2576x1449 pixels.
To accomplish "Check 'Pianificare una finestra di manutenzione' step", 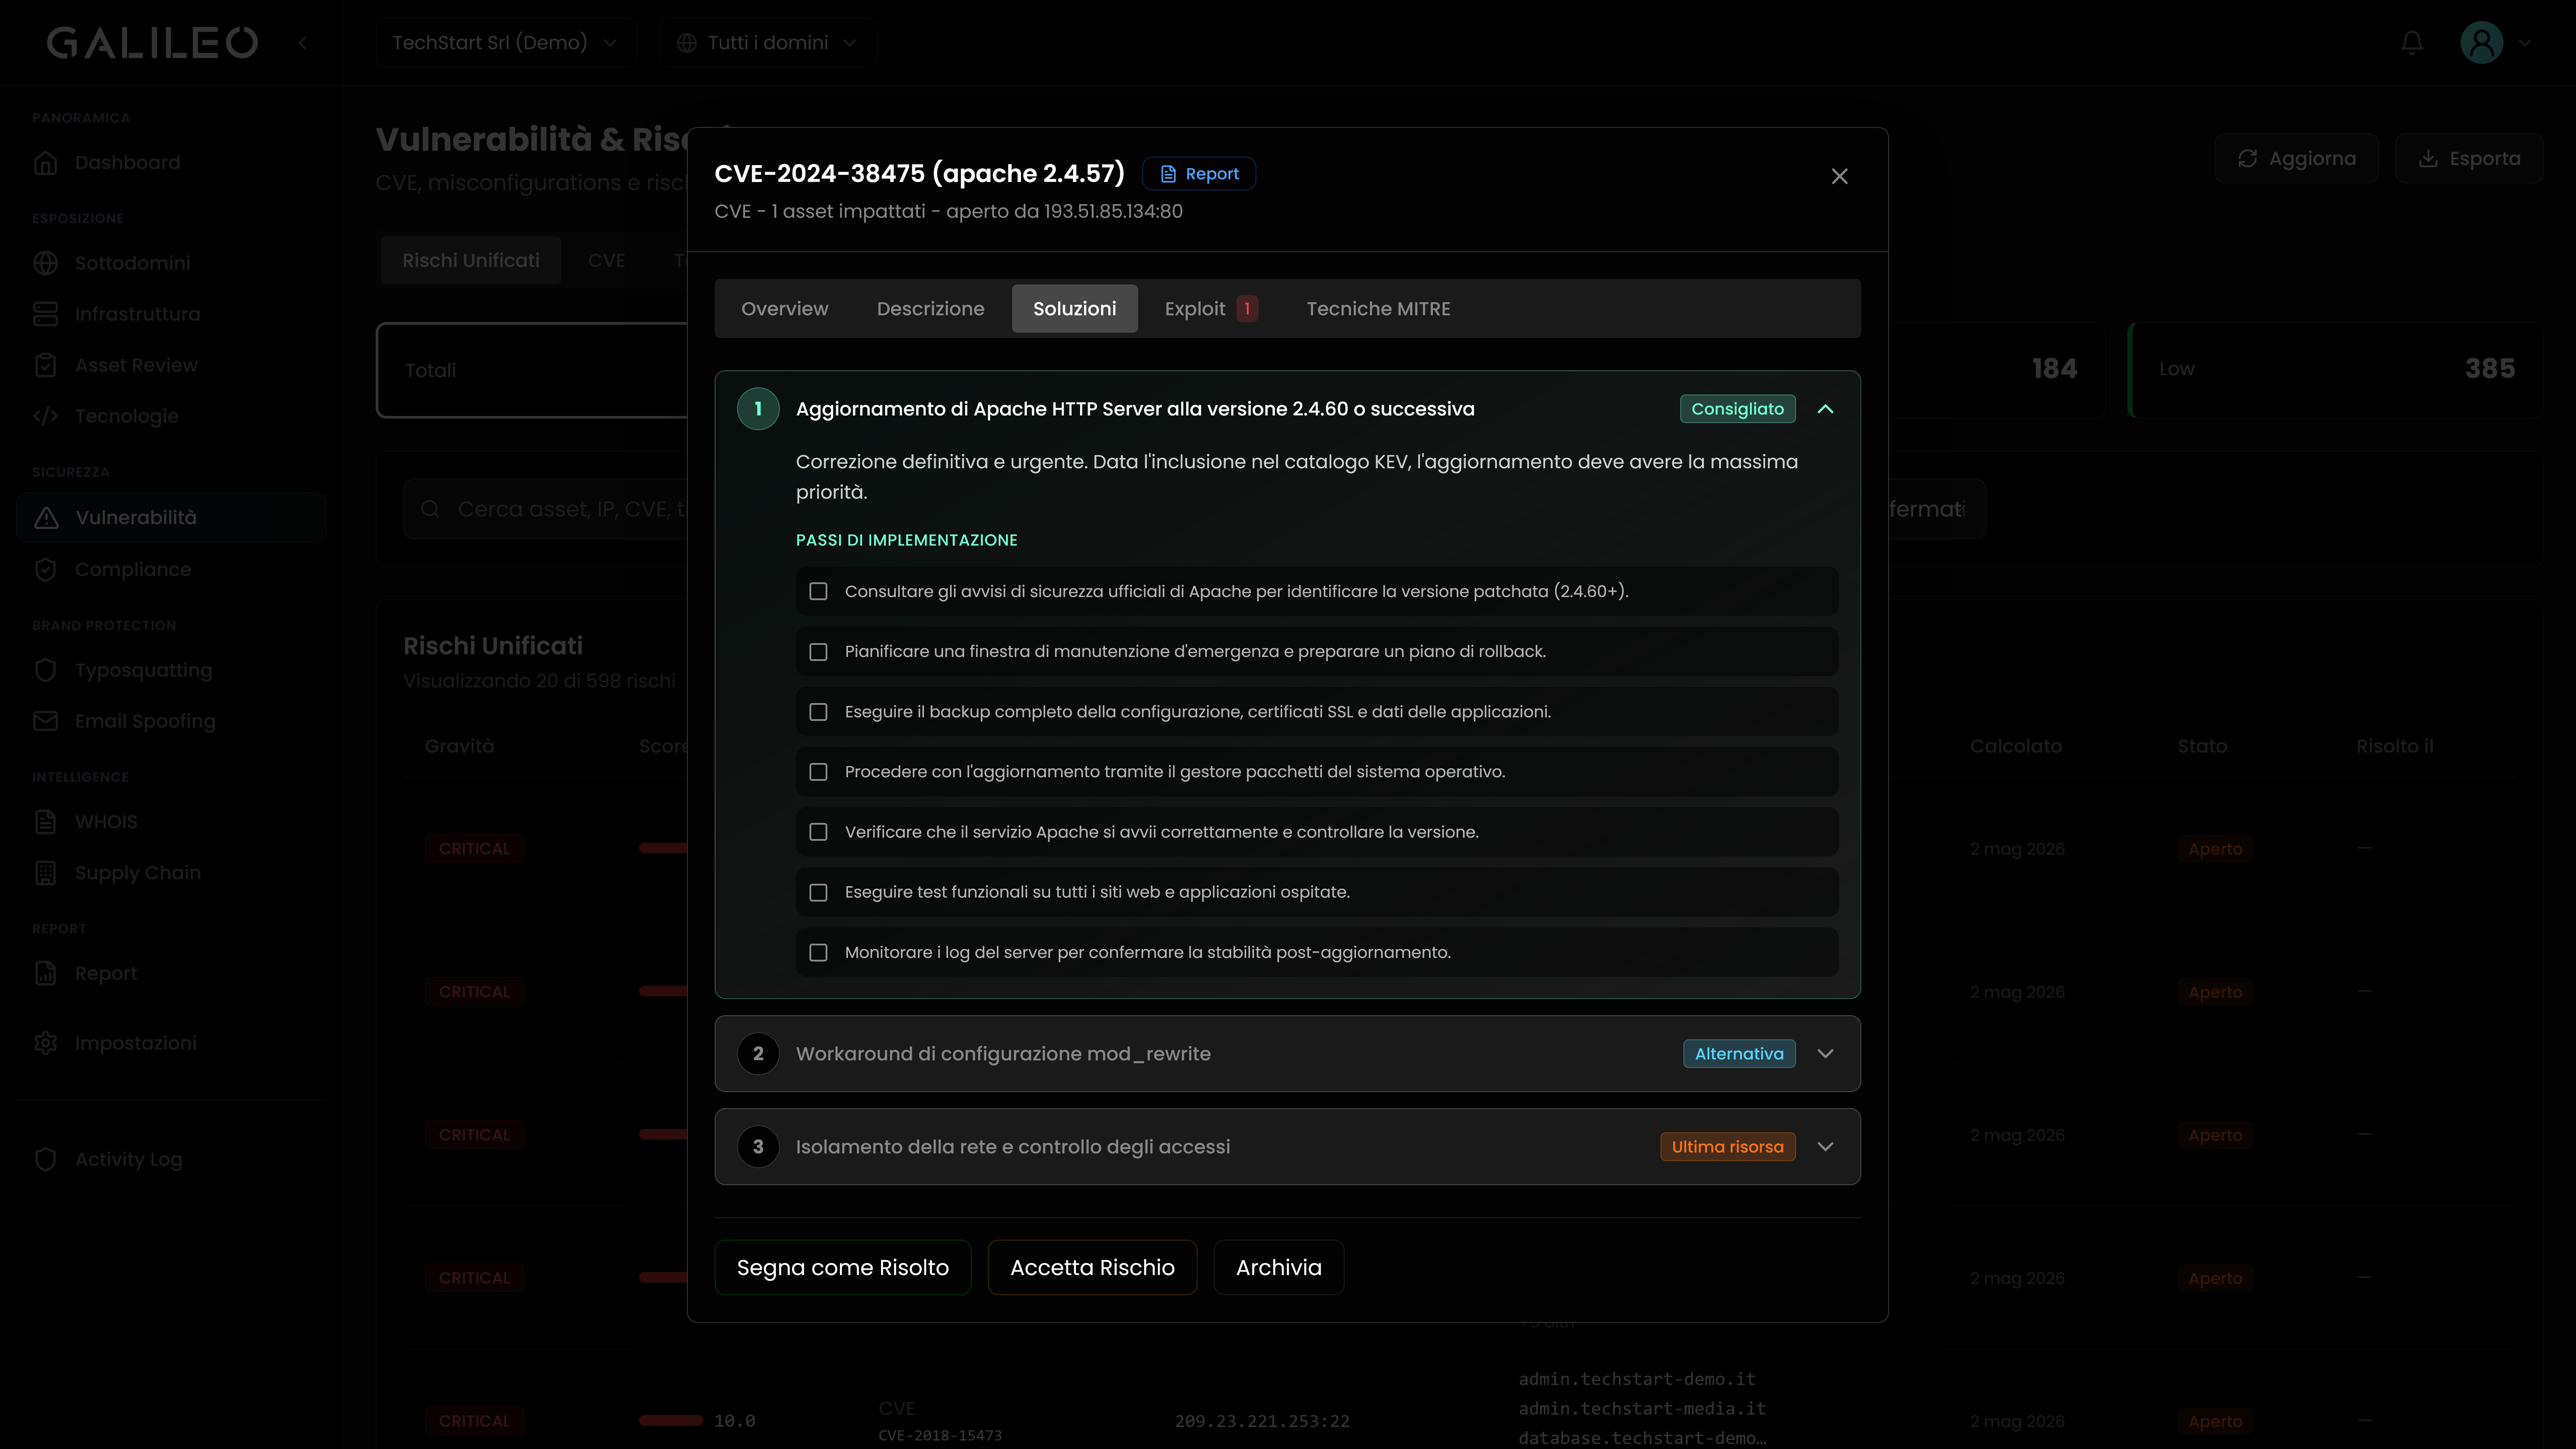I will (818, 652).
